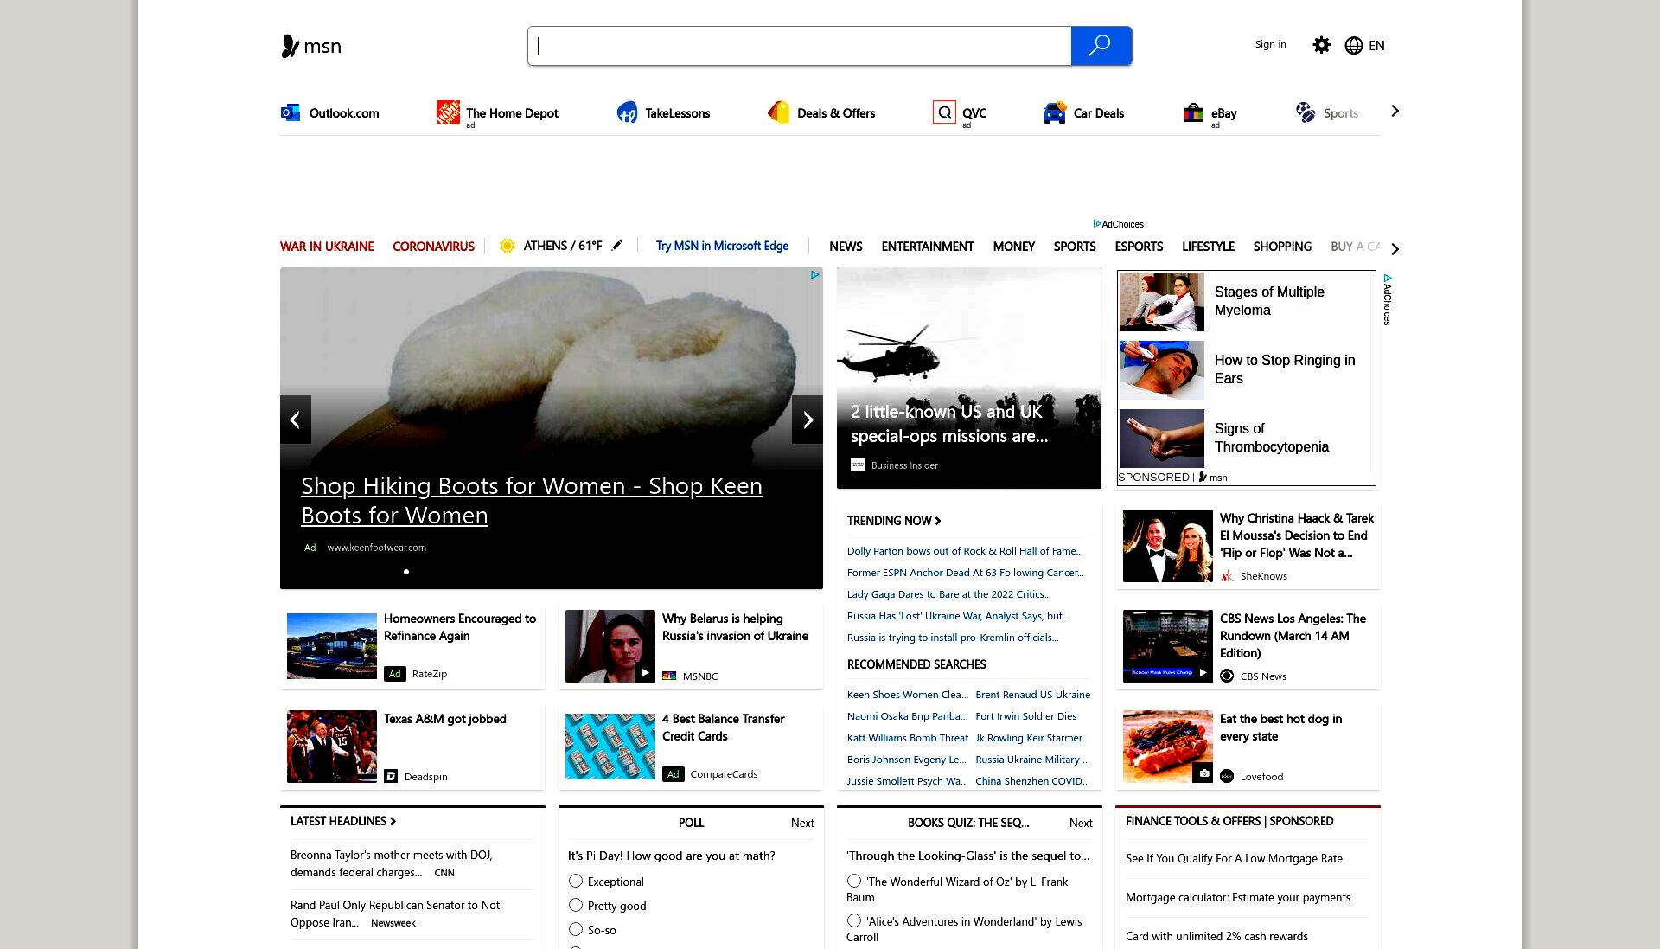Select the Pretty good poll option
Screen dimensions: 1660x949
(x=576, y=905)
